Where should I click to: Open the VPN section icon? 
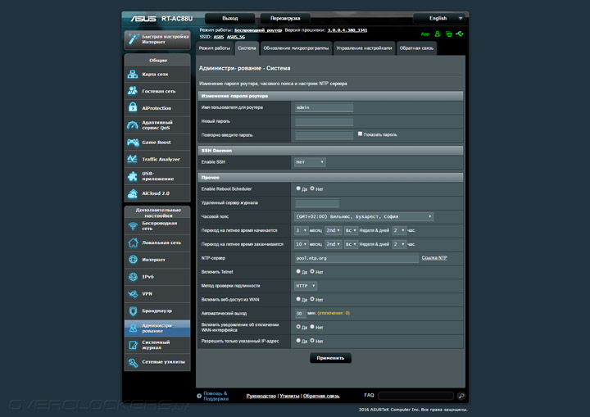coord(134,293)
